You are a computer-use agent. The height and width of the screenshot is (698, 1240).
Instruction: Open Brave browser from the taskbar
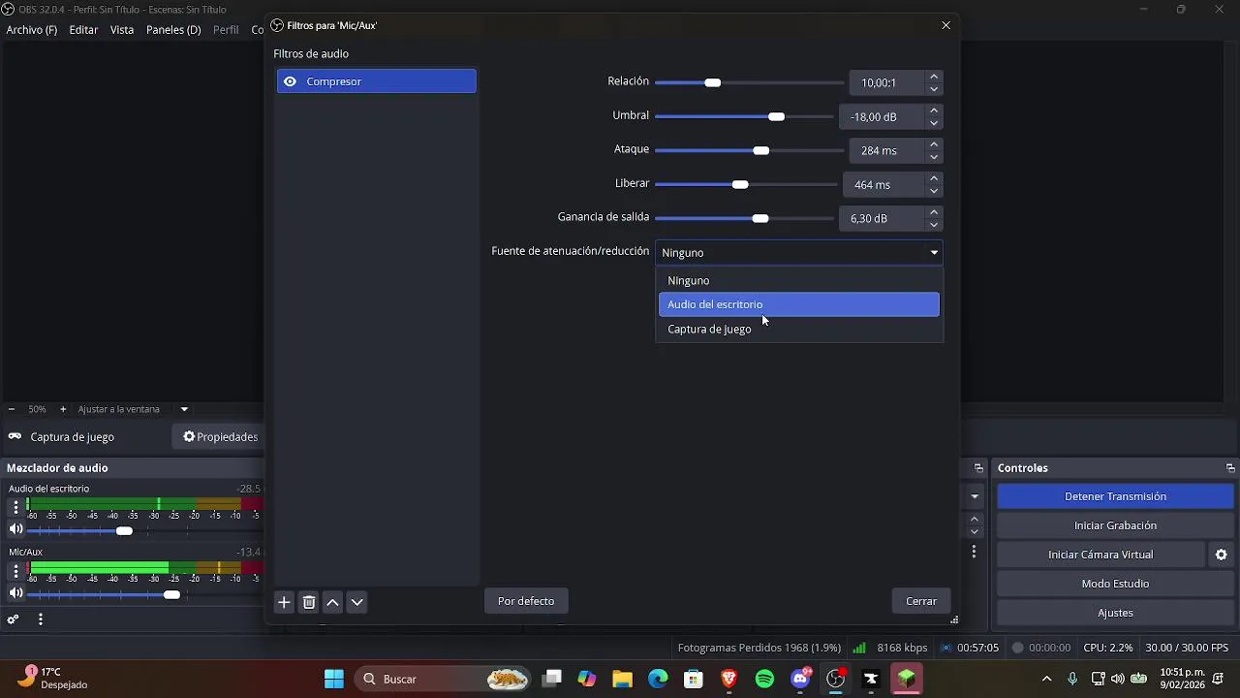[x=729, y=679]
